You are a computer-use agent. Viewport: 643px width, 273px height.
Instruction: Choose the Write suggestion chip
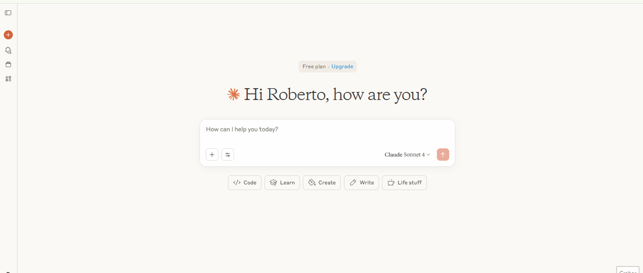(361, 183)
